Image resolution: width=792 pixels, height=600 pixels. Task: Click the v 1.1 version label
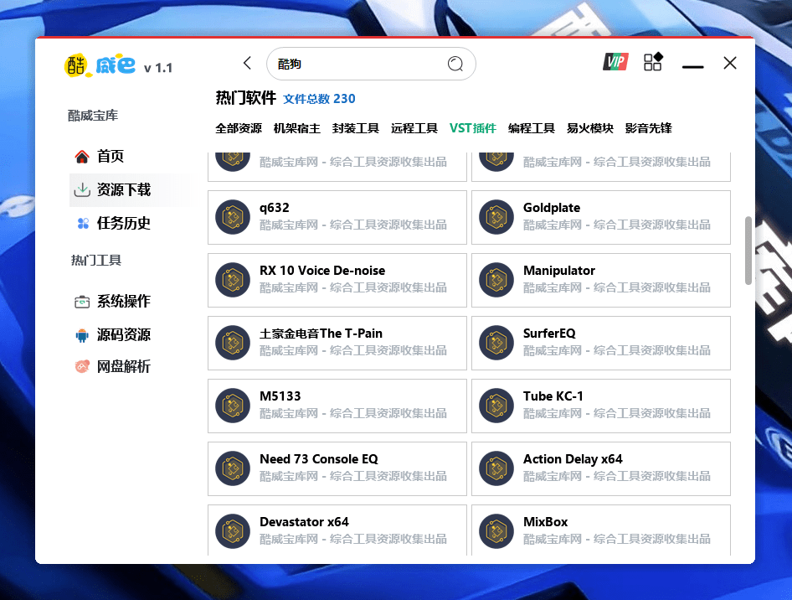[x=158, y=68]
